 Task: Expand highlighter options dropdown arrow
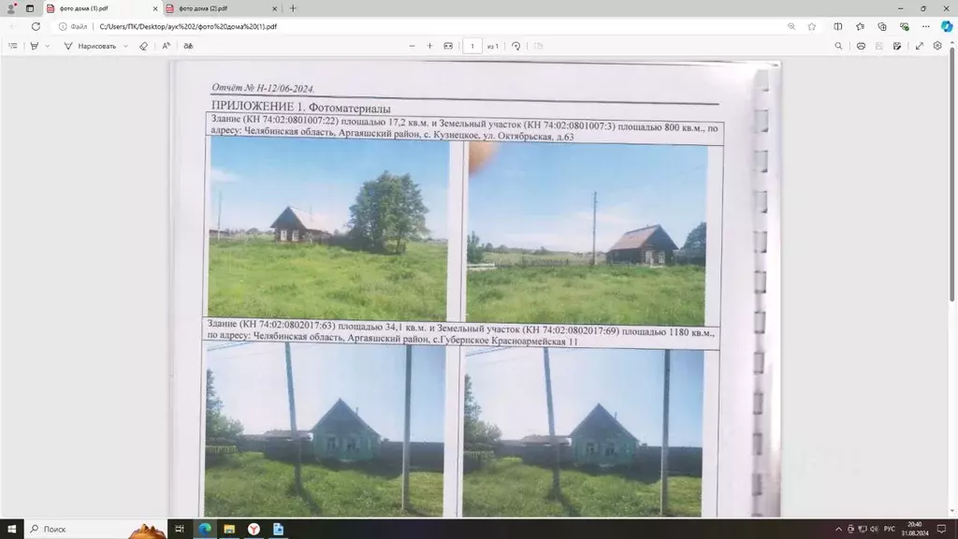pyautogui.click(x=48, y=46)
